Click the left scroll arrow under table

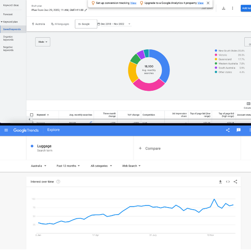click(29, 119)
